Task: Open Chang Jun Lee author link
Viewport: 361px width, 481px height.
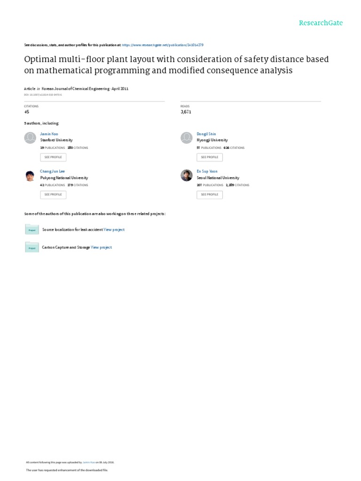Action: point(51,171)
